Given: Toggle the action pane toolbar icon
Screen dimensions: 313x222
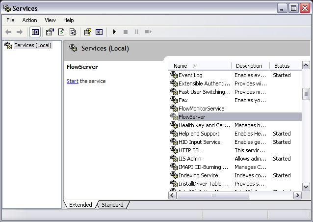Looking at the screenshot, I should 99,32.
